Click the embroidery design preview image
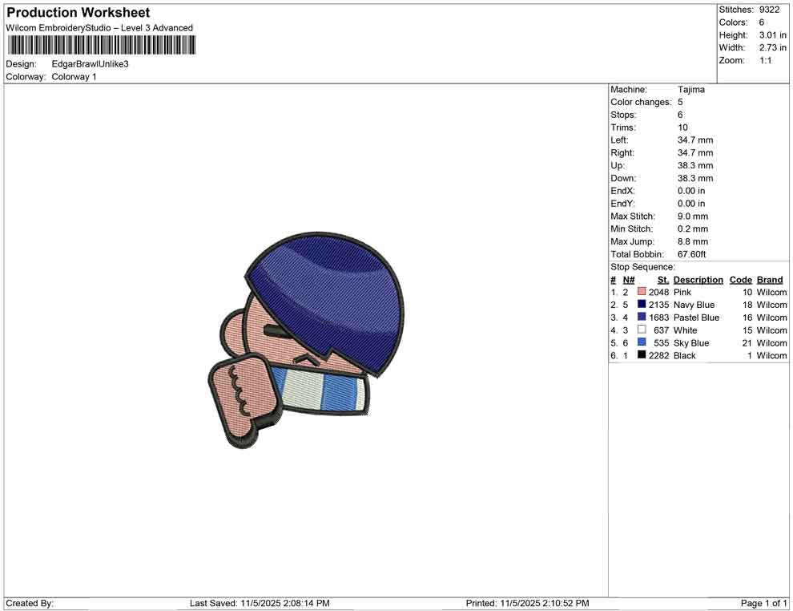This screenshot has width=793, height=611. pyautogui.click(x=306, y=340)
